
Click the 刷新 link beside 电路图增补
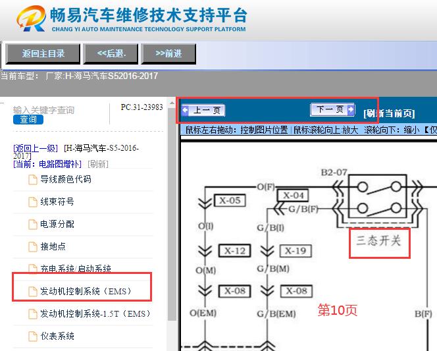click(98, 164)
